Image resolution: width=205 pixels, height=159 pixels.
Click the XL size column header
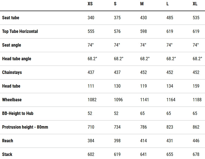(x=195, y=4)
